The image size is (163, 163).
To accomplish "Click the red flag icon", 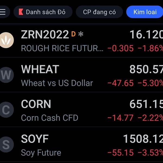I will pyautogui.click(x=21, y=12).
